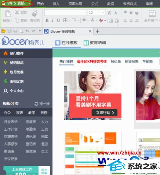Click the open folder icon in quick access
Image resolution: width=160 pixels, height=175 pixels.
point(4,31)
